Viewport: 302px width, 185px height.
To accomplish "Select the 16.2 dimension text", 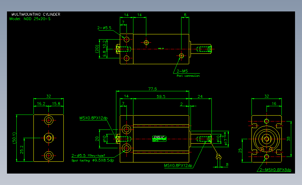I will (x=41, y=104).
